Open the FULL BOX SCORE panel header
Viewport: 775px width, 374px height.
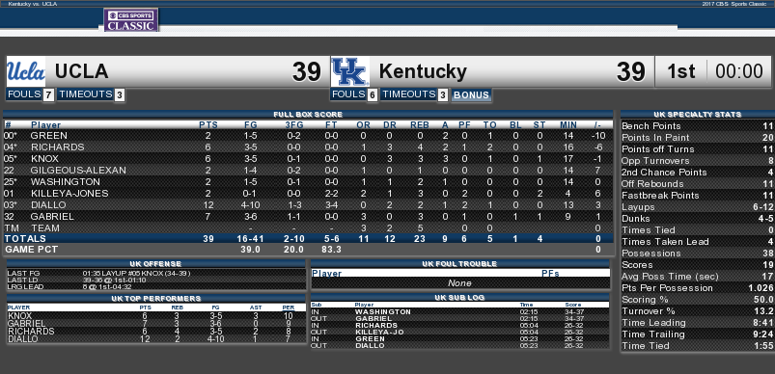[309, 114]
